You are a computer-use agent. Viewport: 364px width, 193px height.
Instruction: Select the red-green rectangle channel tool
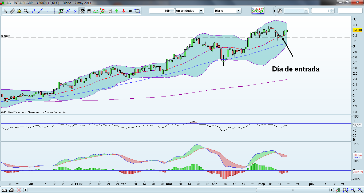(x=96, y=11)
